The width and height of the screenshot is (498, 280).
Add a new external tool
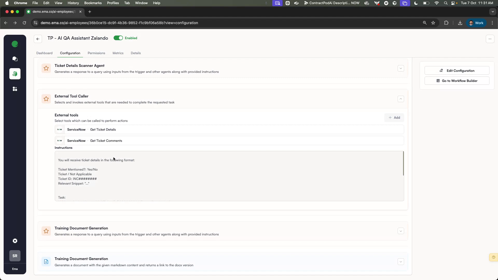click(394, 117)
